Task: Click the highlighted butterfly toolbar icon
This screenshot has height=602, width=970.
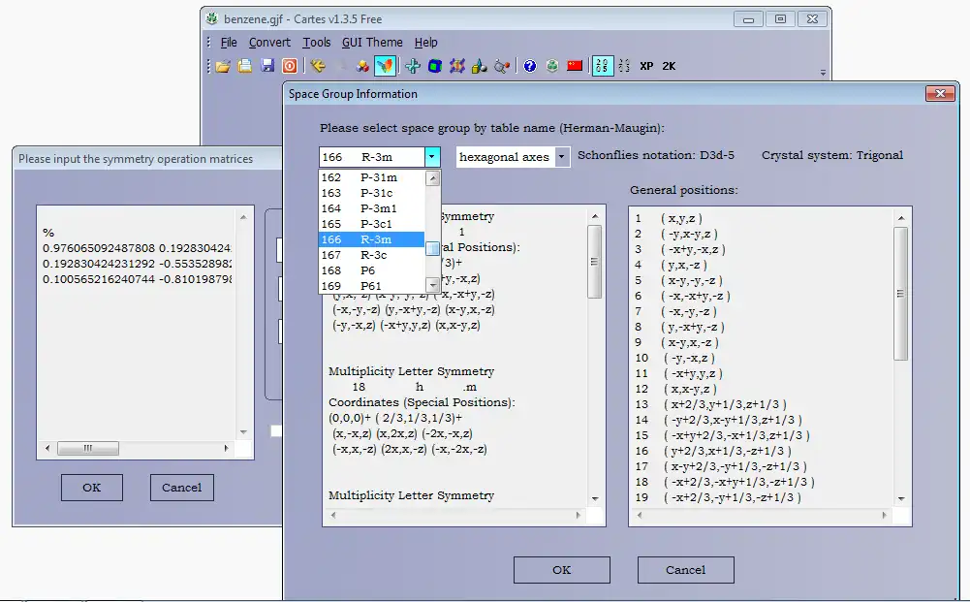Action: (385, 66)
